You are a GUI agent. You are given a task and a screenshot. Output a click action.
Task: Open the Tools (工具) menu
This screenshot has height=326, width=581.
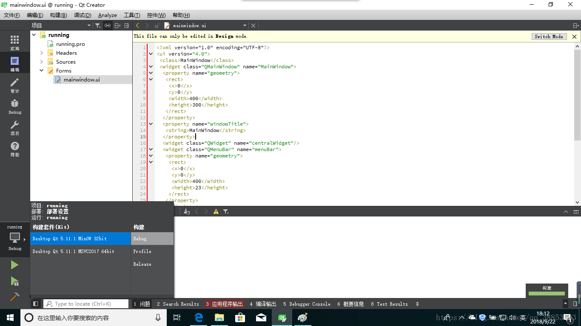132,15
